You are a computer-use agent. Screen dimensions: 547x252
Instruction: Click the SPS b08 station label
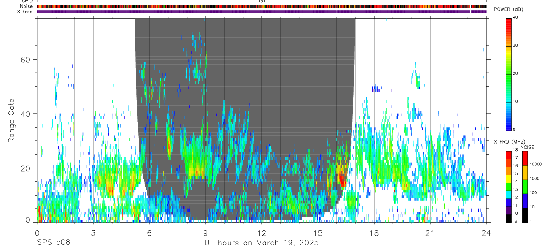pos(53,243)
